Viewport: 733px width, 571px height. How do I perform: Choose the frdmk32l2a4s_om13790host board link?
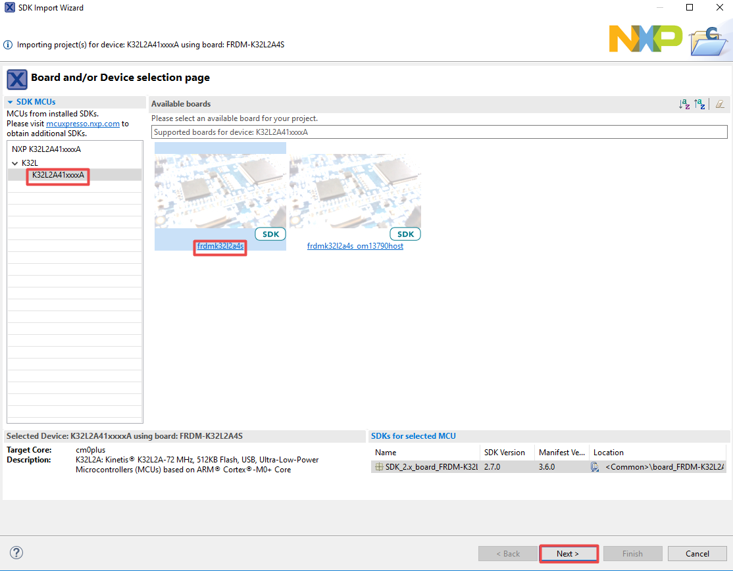(x=355, y=246)
